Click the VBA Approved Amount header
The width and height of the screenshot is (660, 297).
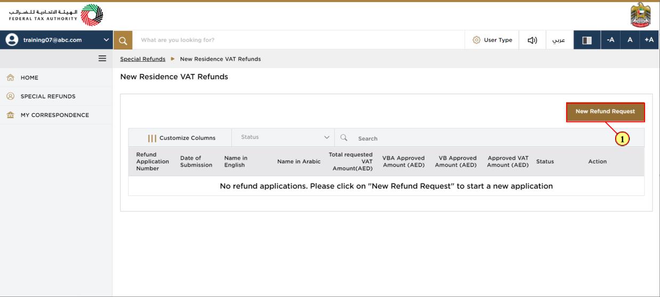coord(404,161)
